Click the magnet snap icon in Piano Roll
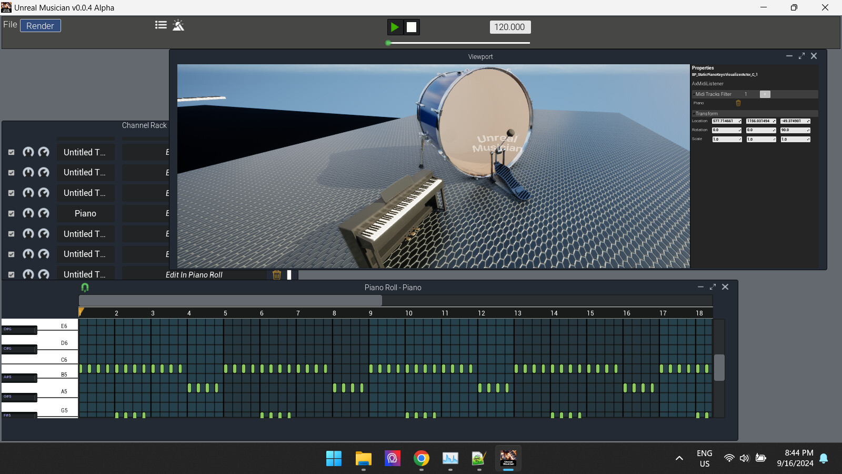842x474 pixels. coord(85,287)
